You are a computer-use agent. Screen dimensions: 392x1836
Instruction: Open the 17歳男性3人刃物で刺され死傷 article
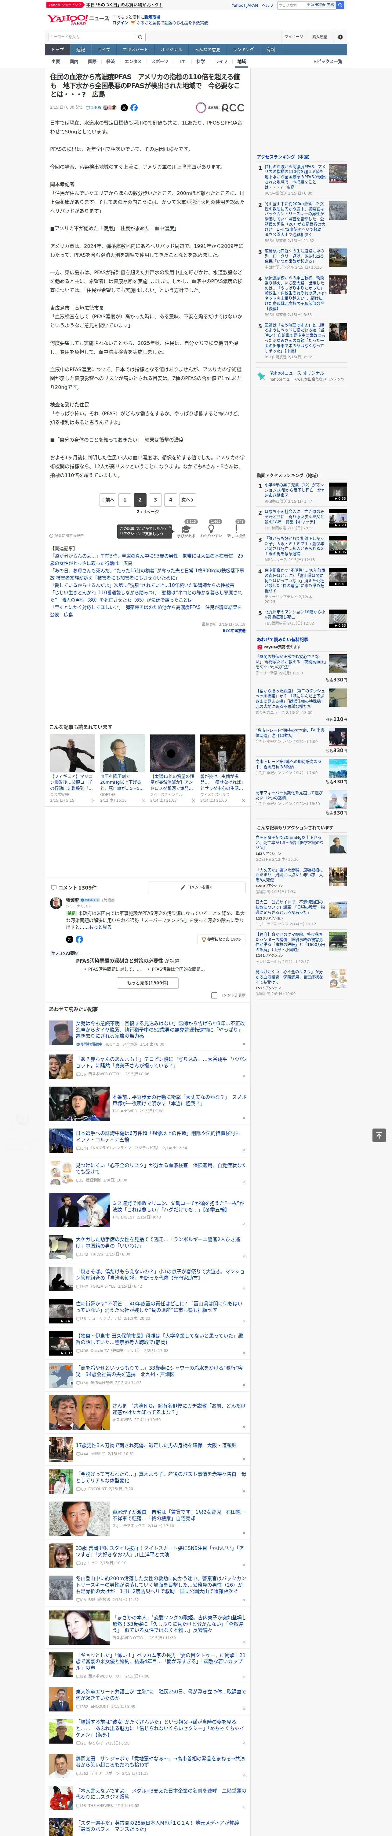(155, 1446)
